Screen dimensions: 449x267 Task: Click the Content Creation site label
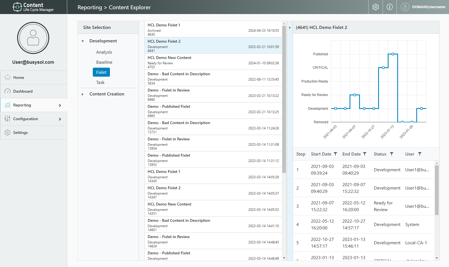pos(107,94)
